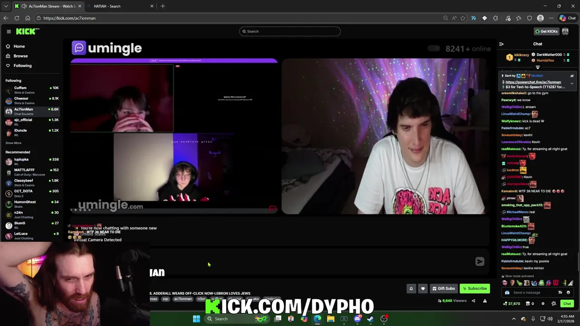Open the Kick sidebar hamburger menu
580x326 pixels.
[x=9, y=31]
